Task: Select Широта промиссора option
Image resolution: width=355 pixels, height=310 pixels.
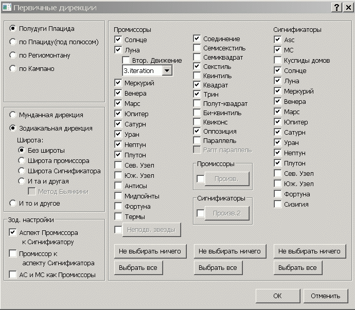Action: coord(22,160)
